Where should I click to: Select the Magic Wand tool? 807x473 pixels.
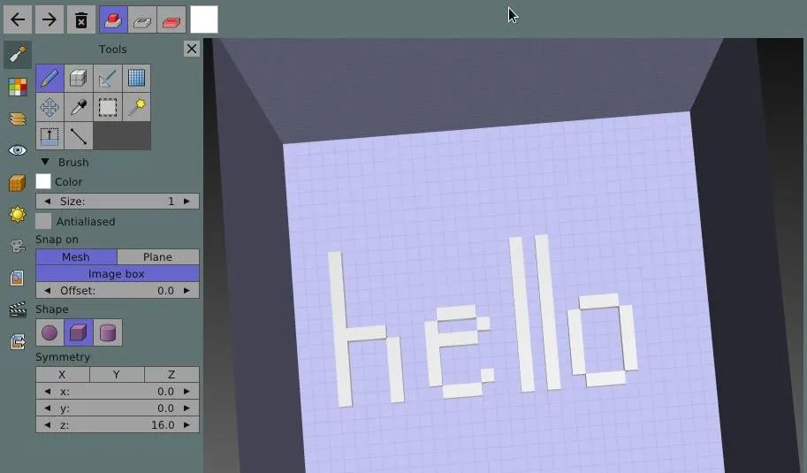[136, 107]
